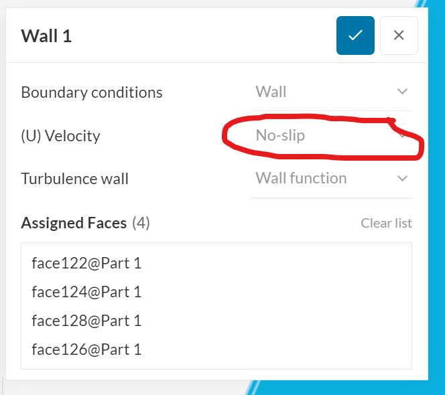Click the Boundary conditions label
445x395 pixels.
coord(92,92)
